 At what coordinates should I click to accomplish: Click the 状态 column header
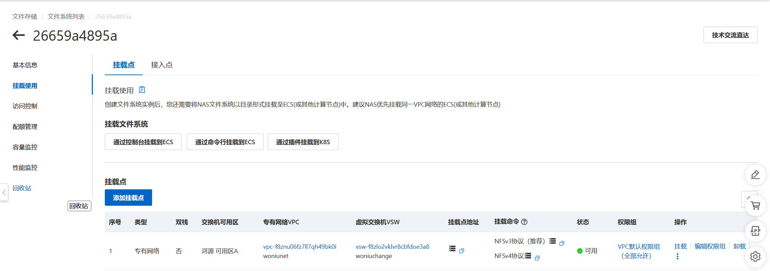(583, 222)
